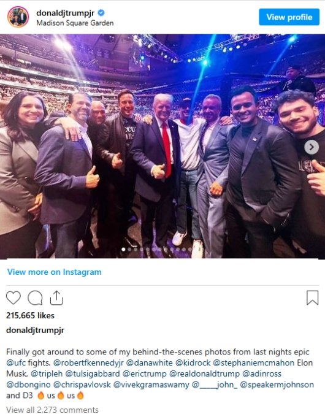Save post with bookmark icon
The image size is (325, 414).
coord(312,298)
